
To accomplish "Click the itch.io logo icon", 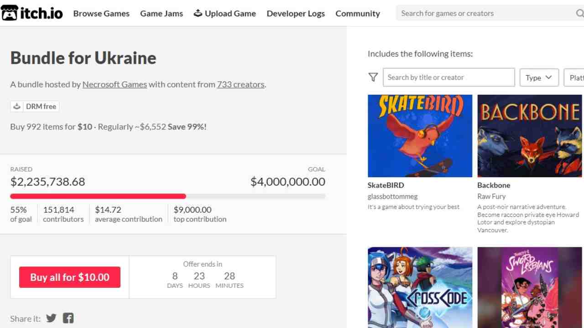I will click(x=9, y=13).
